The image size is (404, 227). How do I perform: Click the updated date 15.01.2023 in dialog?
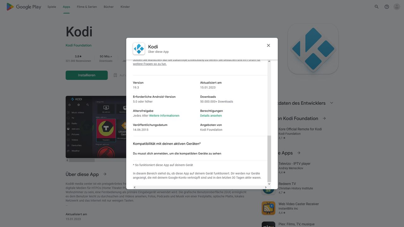208,88
